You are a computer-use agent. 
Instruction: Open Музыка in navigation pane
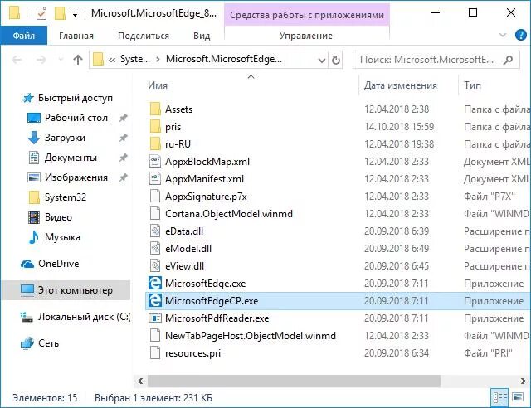coord(62,237)
